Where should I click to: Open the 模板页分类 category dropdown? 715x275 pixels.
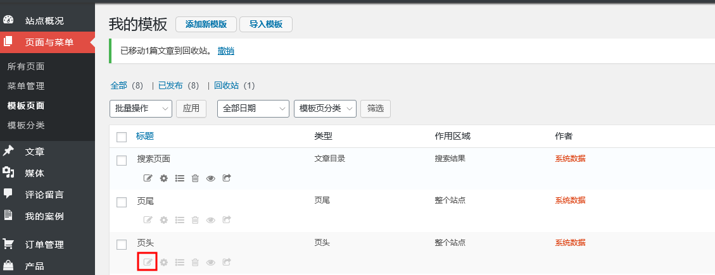click(x=325, y=109)
